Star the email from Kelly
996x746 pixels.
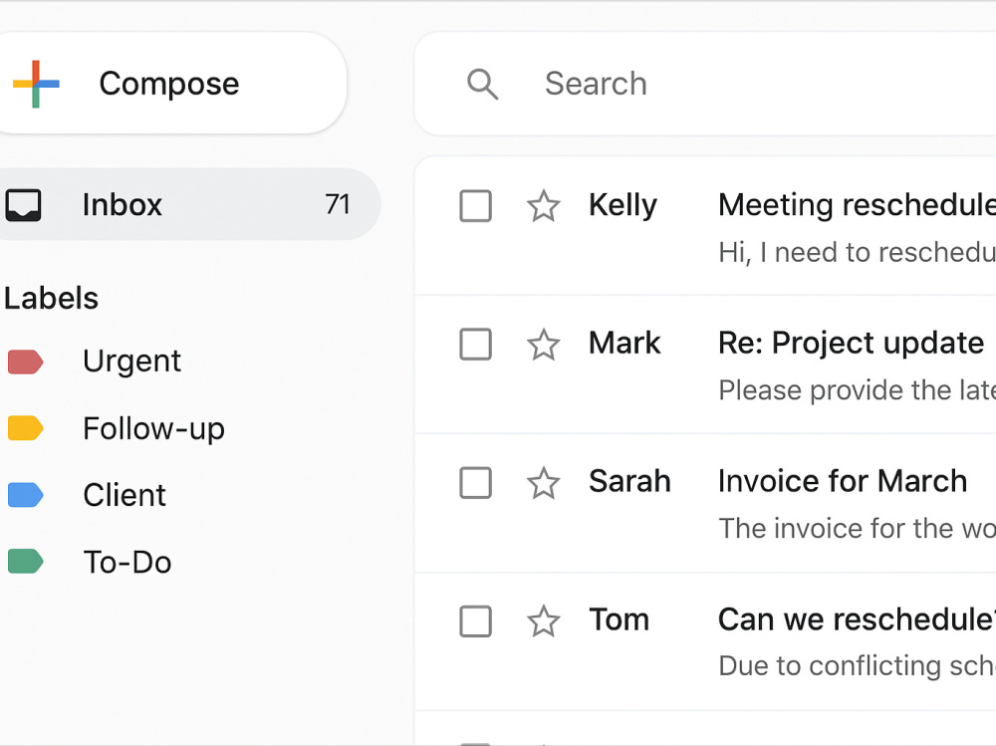pyautogui.click(x=544, y=206)
